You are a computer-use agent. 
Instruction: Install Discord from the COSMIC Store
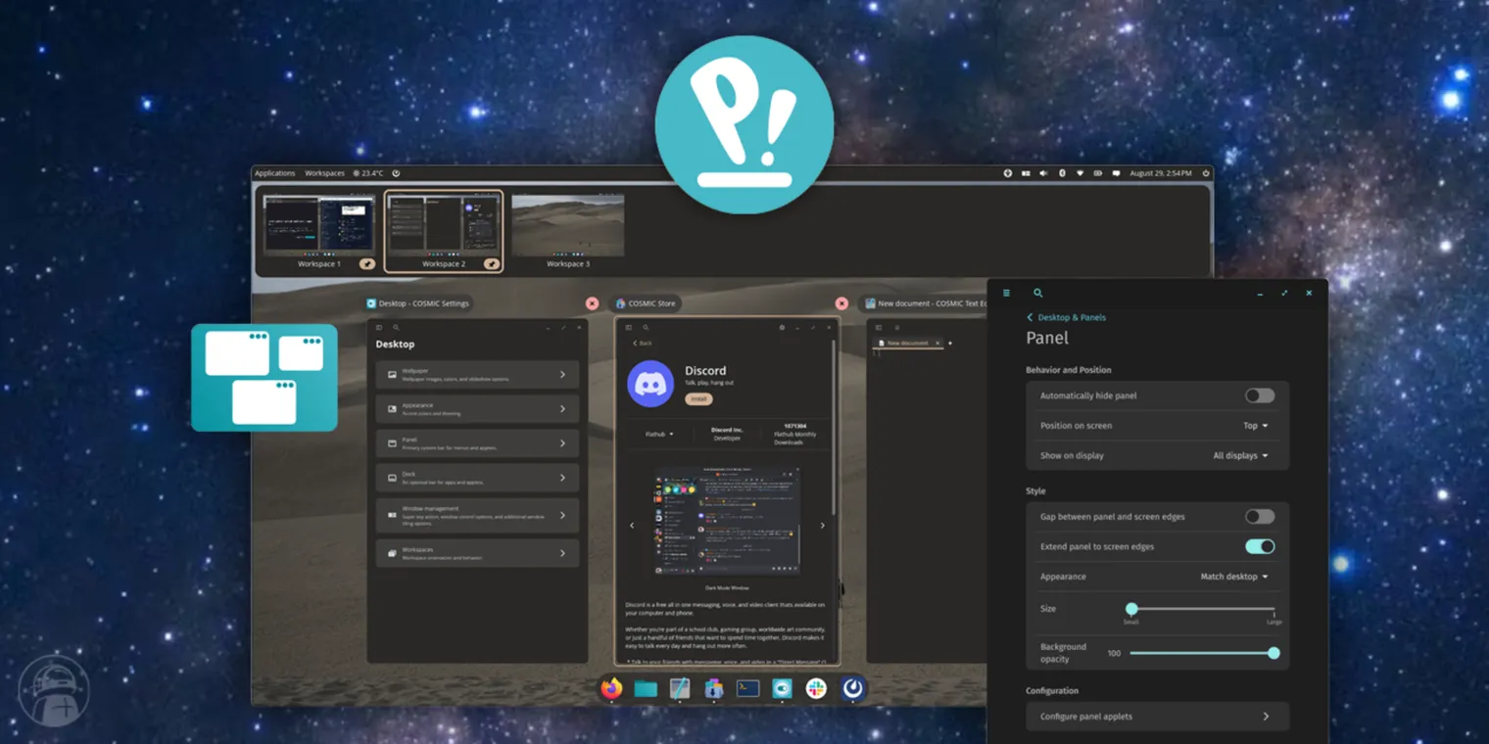point(697,399)
